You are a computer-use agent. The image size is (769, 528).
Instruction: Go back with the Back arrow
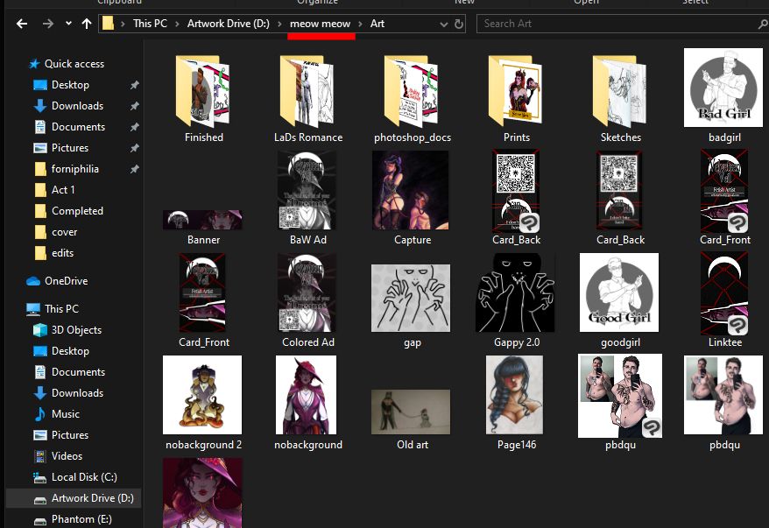(22, 24)
